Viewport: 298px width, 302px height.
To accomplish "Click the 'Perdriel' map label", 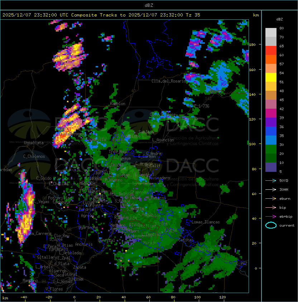I will (87, 209).
